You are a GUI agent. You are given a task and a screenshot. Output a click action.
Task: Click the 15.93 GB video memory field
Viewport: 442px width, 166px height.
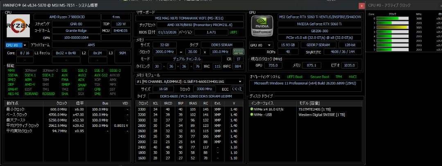pyautogui.click(x=288, y=45)
